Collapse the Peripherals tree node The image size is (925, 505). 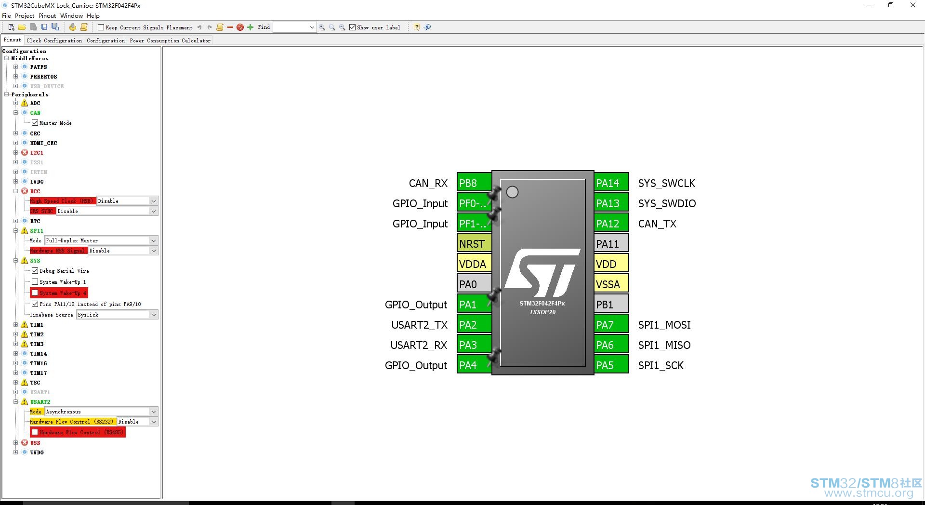point(7,94)
